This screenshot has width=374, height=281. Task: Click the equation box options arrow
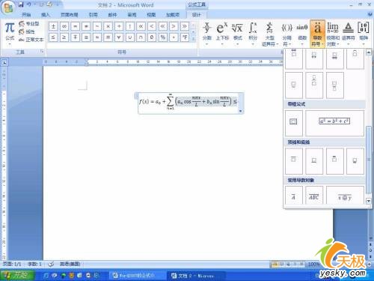(241, 111)
